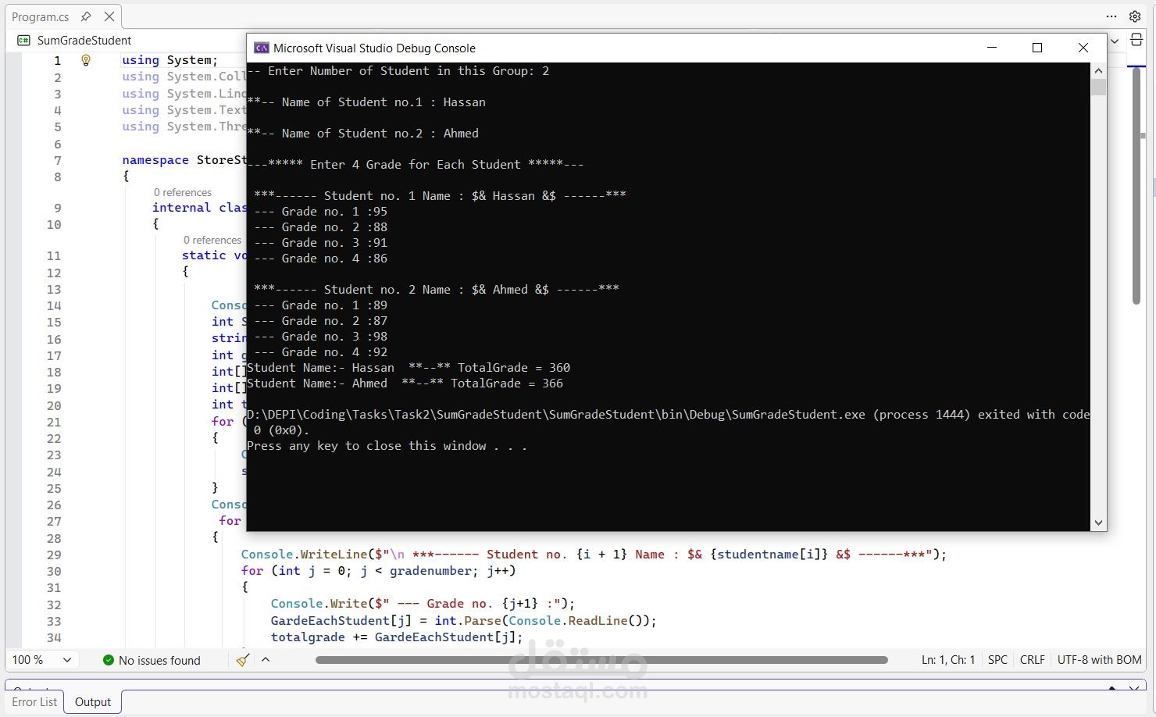The image size is (1156, 717).
Task: Click the Quick Actions light bulb icon
Action: (x=86, y=59)
